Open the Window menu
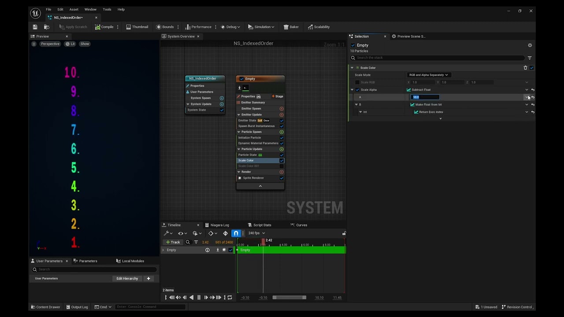The width and height of the screenshot is (564, 317). point(90,9)
